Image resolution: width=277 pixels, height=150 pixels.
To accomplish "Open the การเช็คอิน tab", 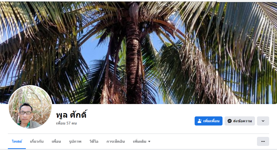I will tap(116, 141).
